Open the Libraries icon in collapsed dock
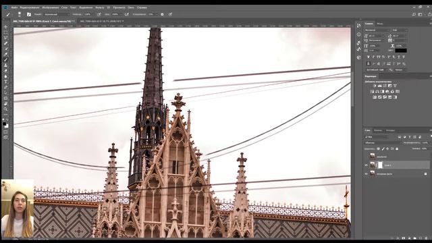432x243 pixels. click(x=358, y=57)
